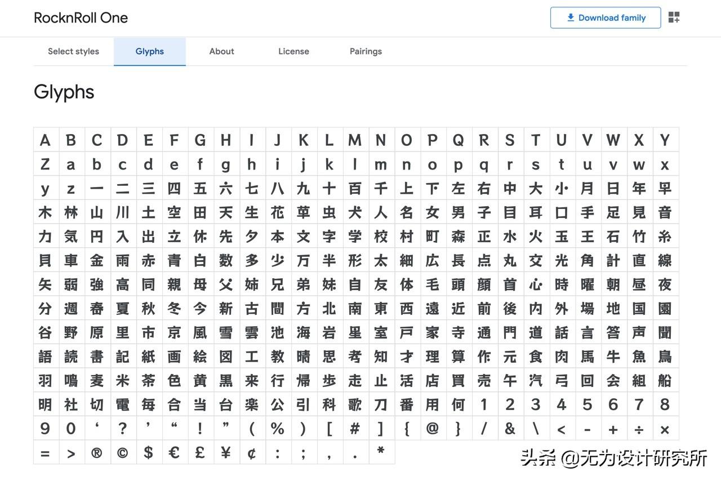The image size is (721, 481).
Task: Click the kanji 火 glyph
Action: pyautogui.click(x=536, y=237)
